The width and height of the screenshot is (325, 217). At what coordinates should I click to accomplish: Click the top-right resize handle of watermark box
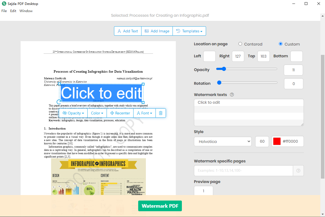tap(143, 84)
